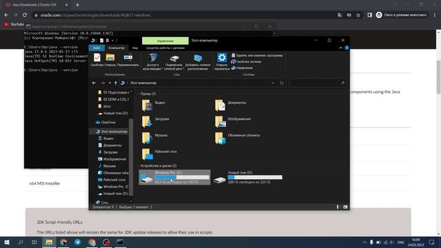
Task: Reload the Chrome page
Action: 25,15
